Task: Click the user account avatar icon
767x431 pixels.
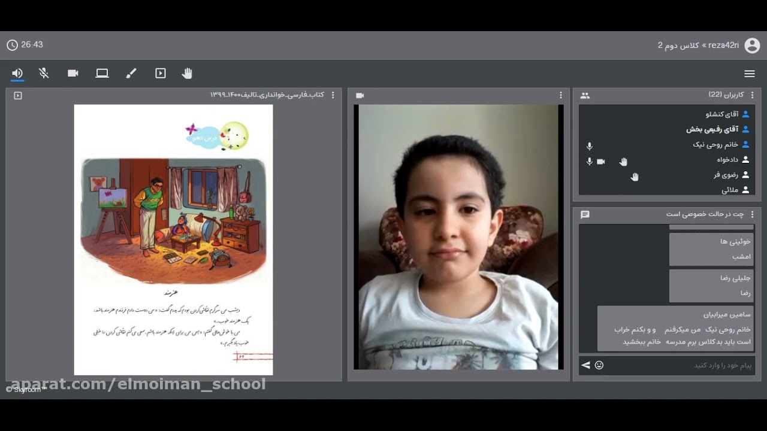Action: coord(752,45)
